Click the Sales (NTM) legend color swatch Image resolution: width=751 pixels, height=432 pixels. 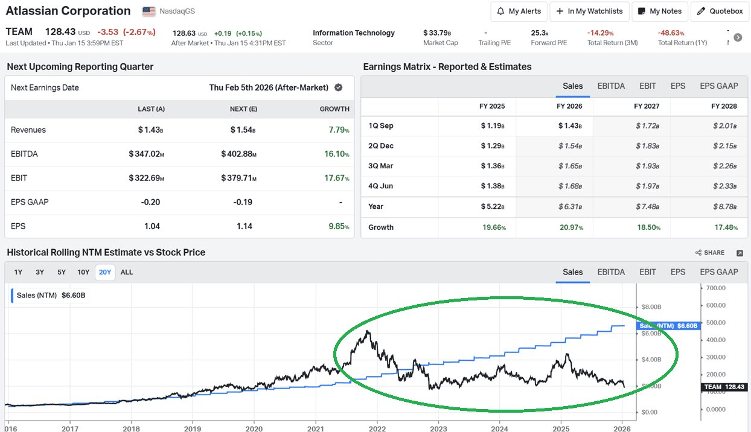point(13,296)
